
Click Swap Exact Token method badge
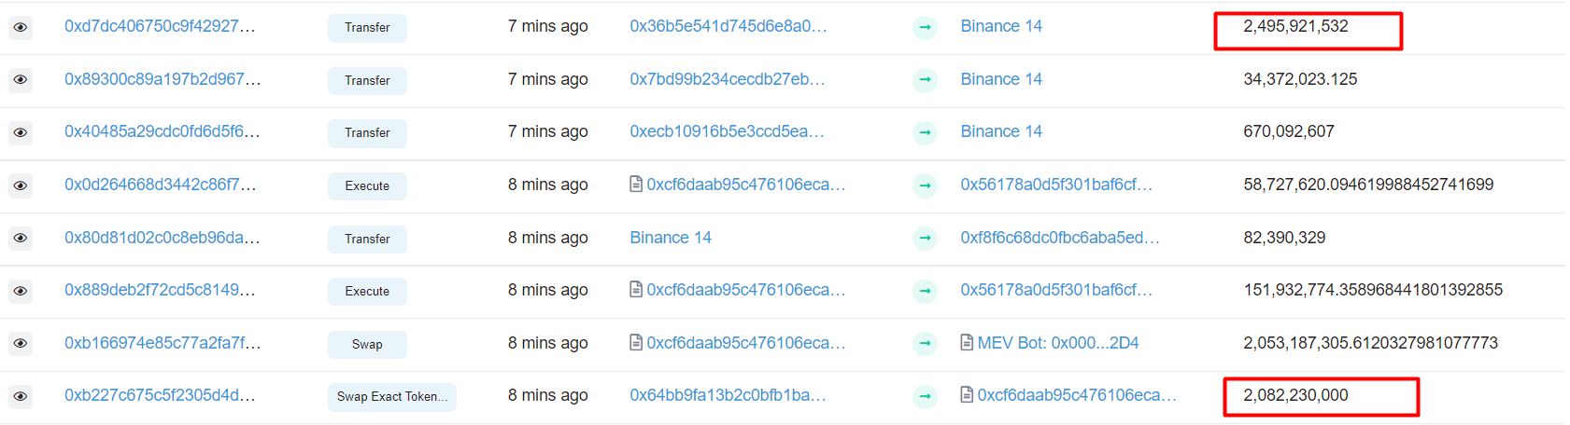point(392,397)
